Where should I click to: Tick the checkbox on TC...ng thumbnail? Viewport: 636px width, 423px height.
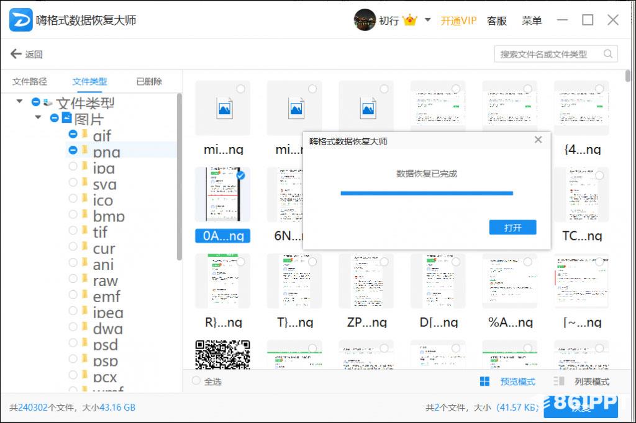pyautogui.click(x=599, y=175)
